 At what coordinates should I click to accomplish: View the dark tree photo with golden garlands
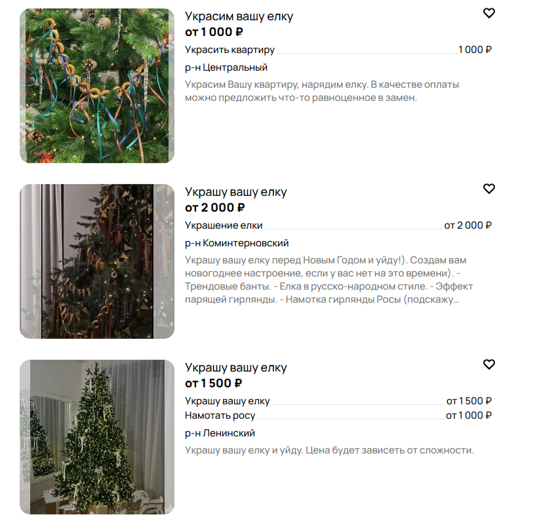click(97, 261)
